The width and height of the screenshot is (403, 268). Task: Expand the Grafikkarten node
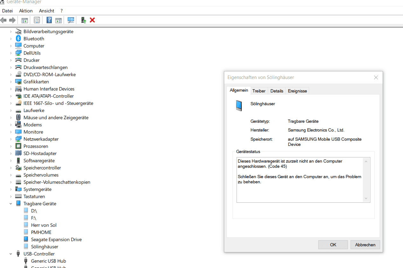tap(10, 82)
